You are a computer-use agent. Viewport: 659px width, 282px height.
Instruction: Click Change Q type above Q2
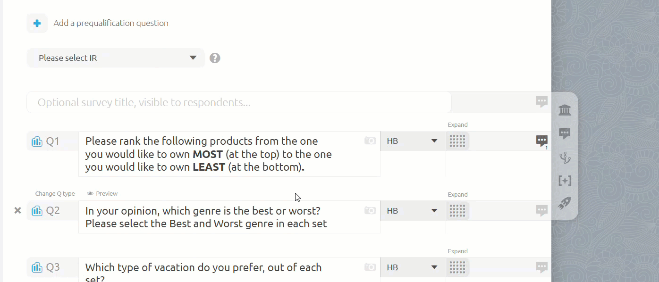click(x=55, y=194)
